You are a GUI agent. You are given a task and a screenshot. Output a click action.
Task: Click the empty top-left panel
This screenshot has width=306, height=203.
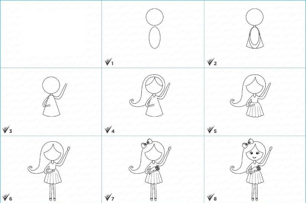(51, 34)
